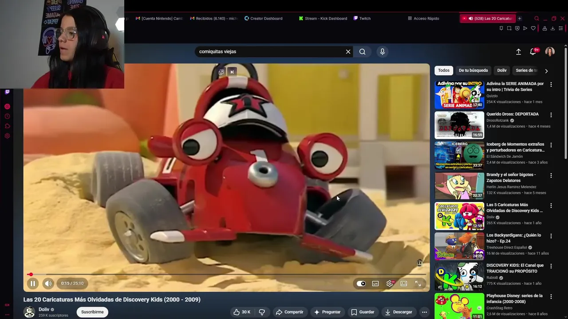Viewport: 568px width, 319px height.
Task: Open options for Playhouse Disney video
Action: [x=551, y=296]
